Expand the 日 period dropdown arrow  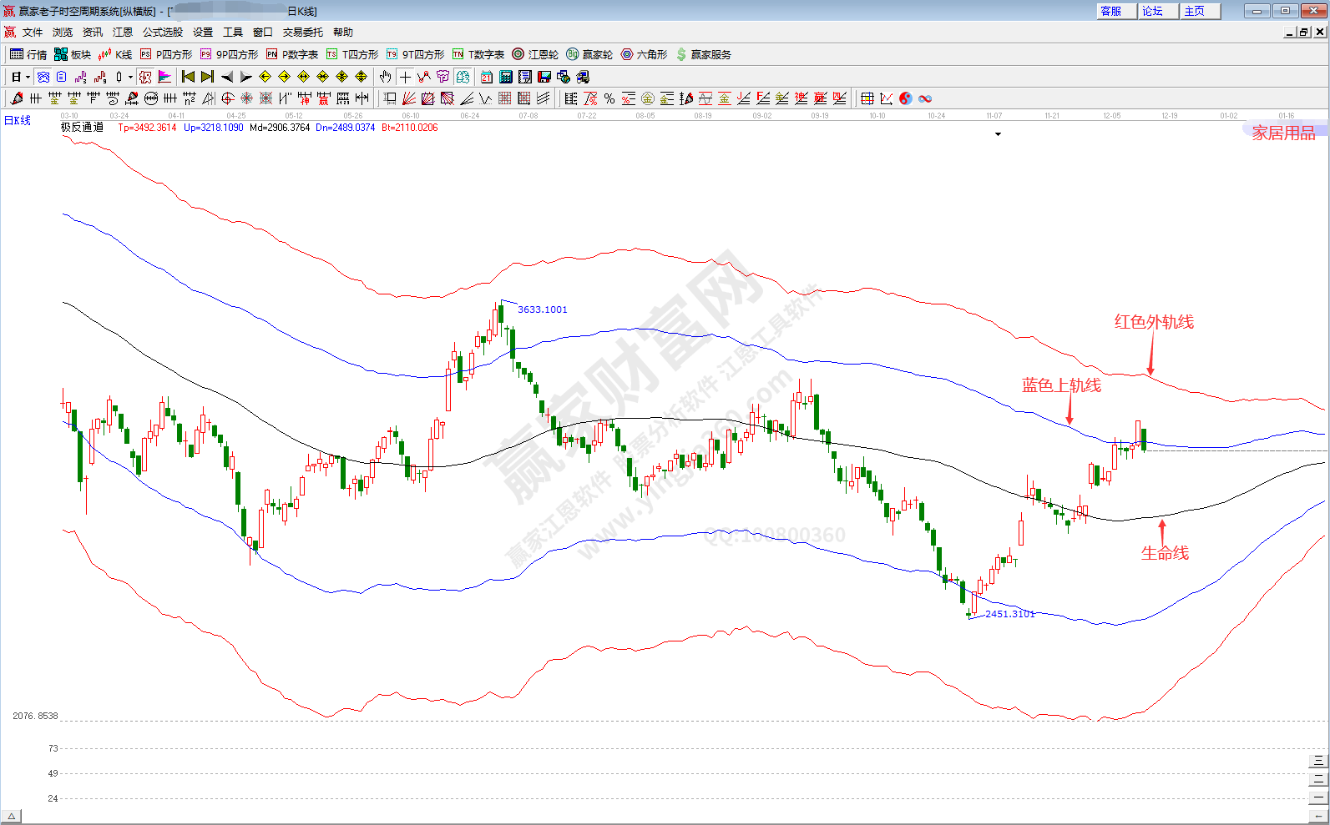(x=28, y=78)
